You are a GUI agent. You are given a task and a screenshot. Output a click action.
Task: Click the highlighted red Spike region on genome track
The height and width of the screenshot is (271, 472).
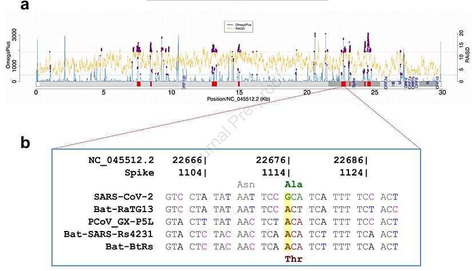tap(343, 84)
